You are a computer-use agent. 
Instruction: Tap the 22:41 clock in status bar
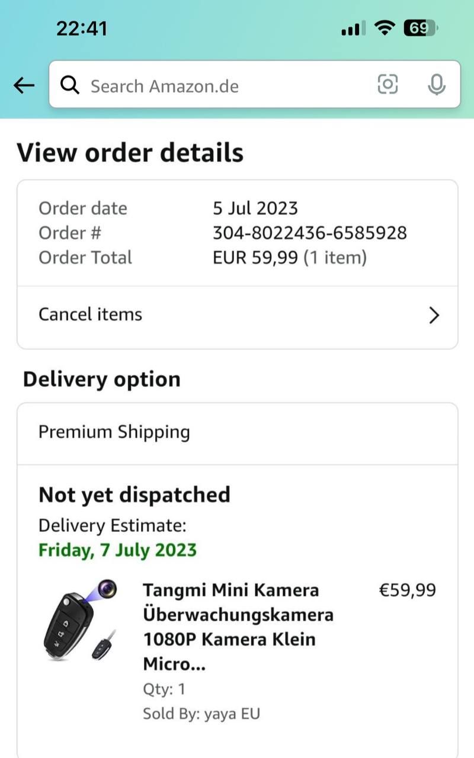point(82,28)
